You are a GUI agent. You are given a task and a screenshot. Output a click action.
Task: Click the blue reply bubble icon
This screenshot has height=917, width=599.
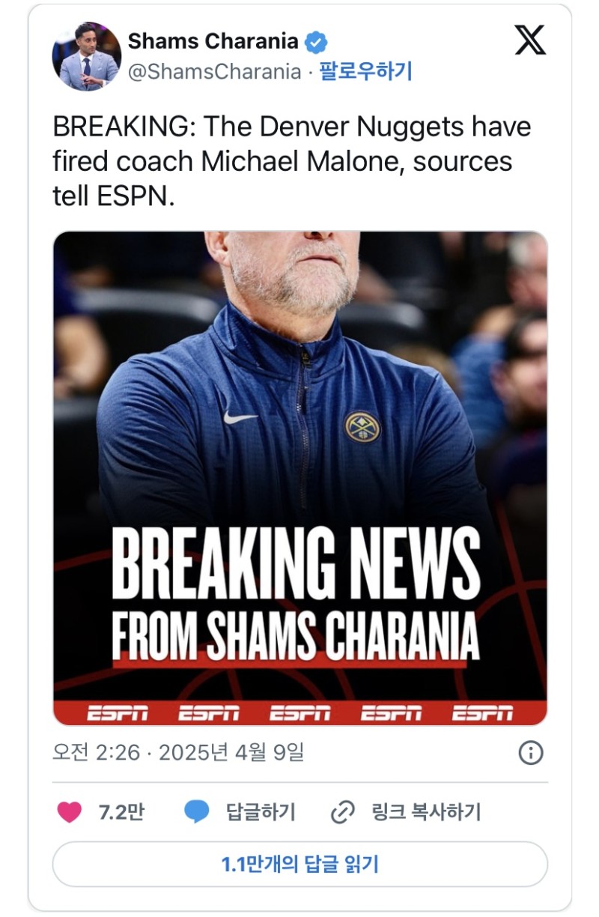coord(197,812)
